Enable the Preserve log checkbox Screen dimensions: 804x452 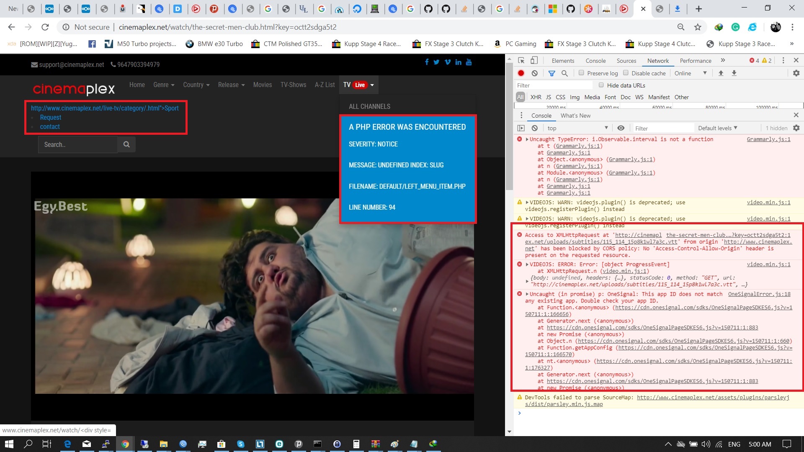point(581,73)
